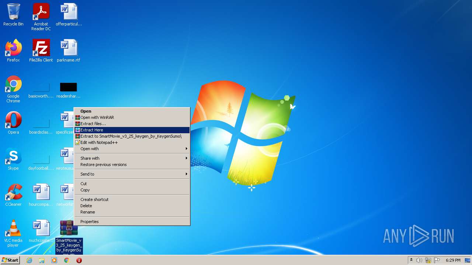This screenshot has width=472, height=265.
Task: Launch Windows Media Player from taskbar
Action: [54, 260]
